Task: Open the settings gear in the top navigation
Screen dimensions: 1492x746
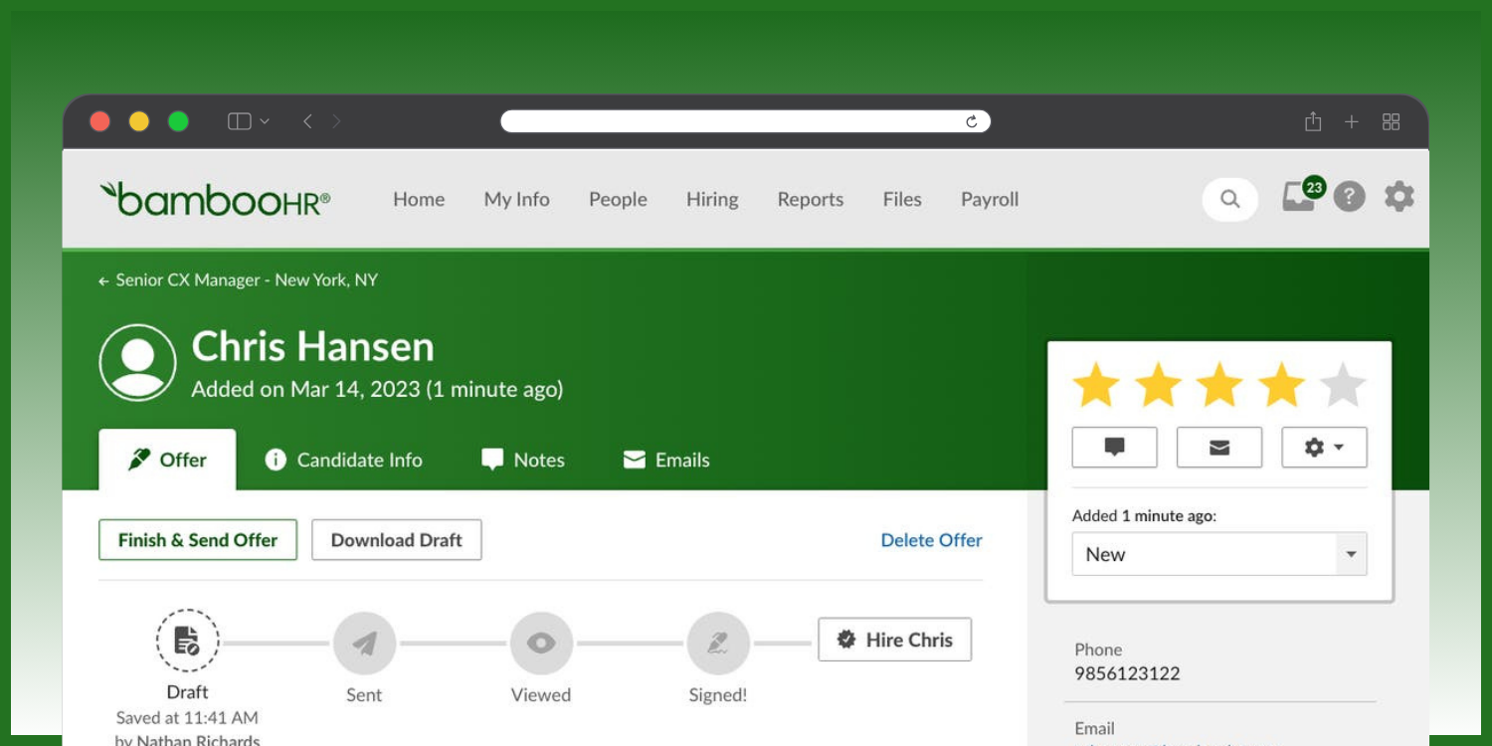Action: (x=1399, y=197)
